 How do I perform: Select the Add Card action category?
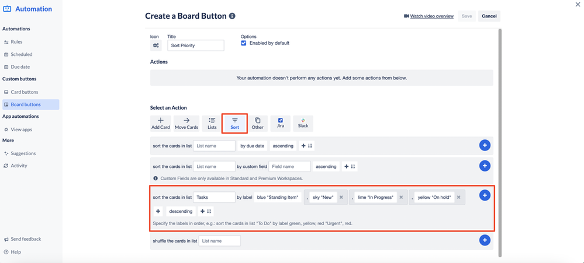161,124
